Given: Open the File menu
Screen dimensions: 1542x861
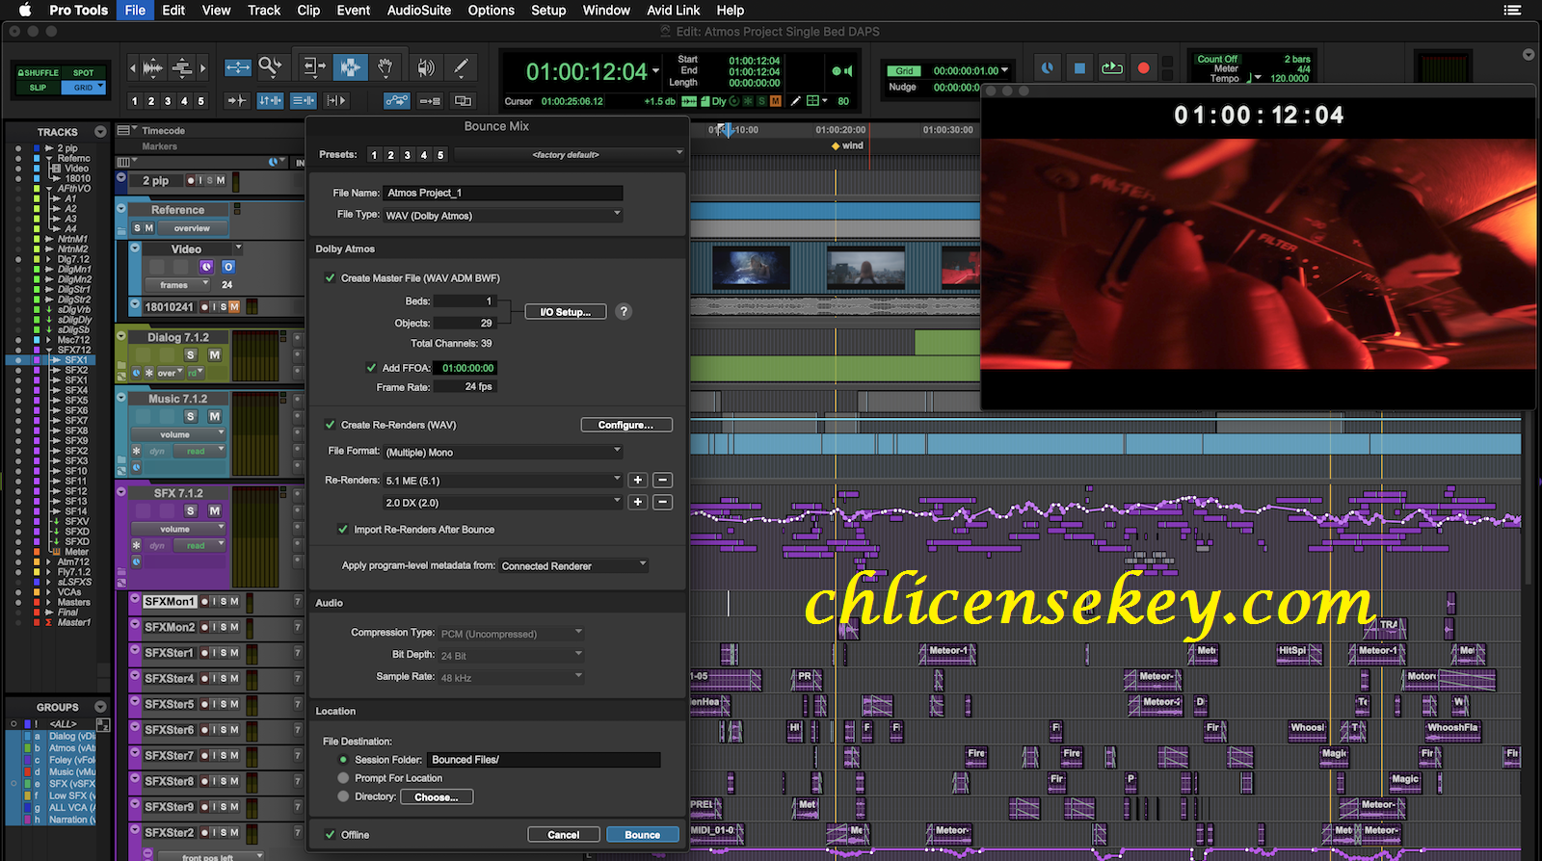Looking at the screenshot, I should pyautogui.click(x=135, y=10).
